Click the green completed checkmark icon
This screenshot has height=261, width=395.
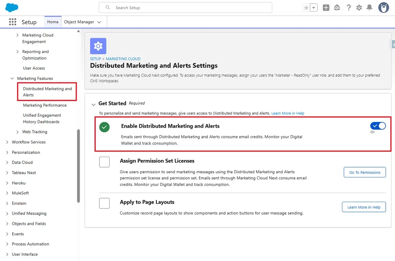click(104, 127)
